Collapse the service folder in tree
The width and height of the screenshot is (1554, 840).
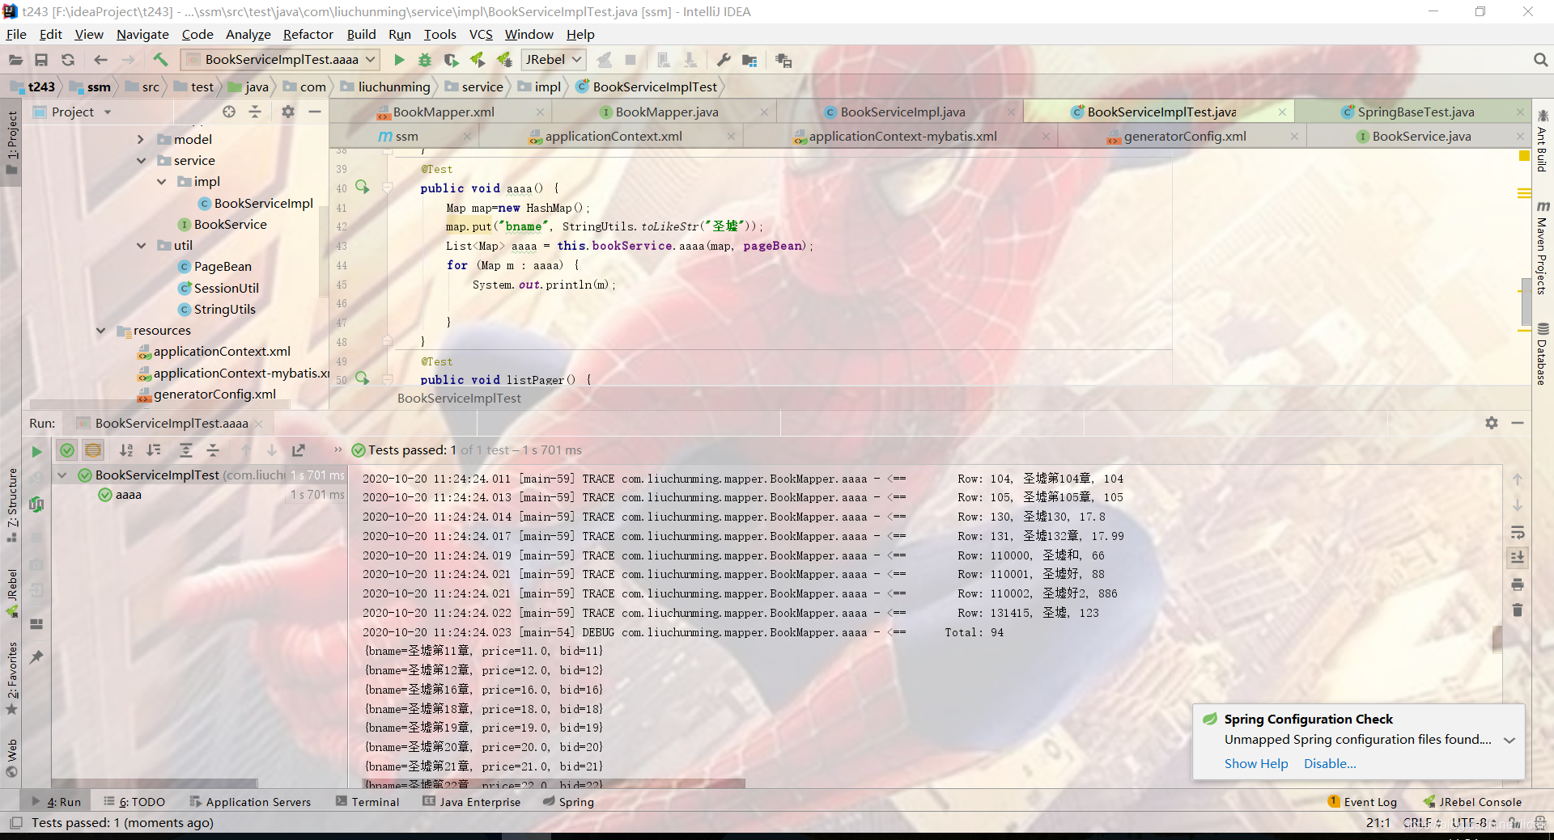click(141, 160)
